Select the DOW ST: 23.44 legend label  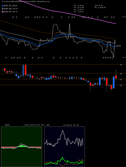coord(10,6)
